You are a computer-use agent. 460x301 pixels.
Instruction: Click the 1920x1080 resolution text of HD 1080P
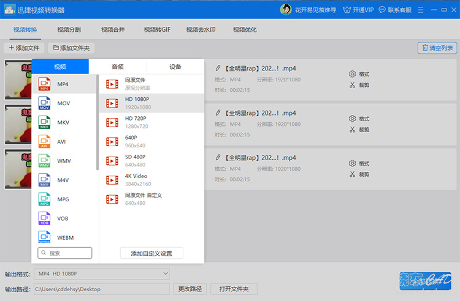click(x=138, y=107)
